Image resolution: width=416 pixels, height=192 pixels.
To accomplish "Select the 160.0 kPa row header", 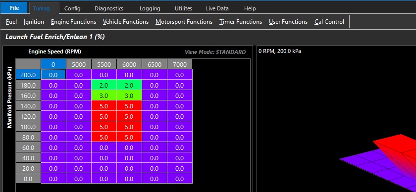I will click(x=28, y=96).
